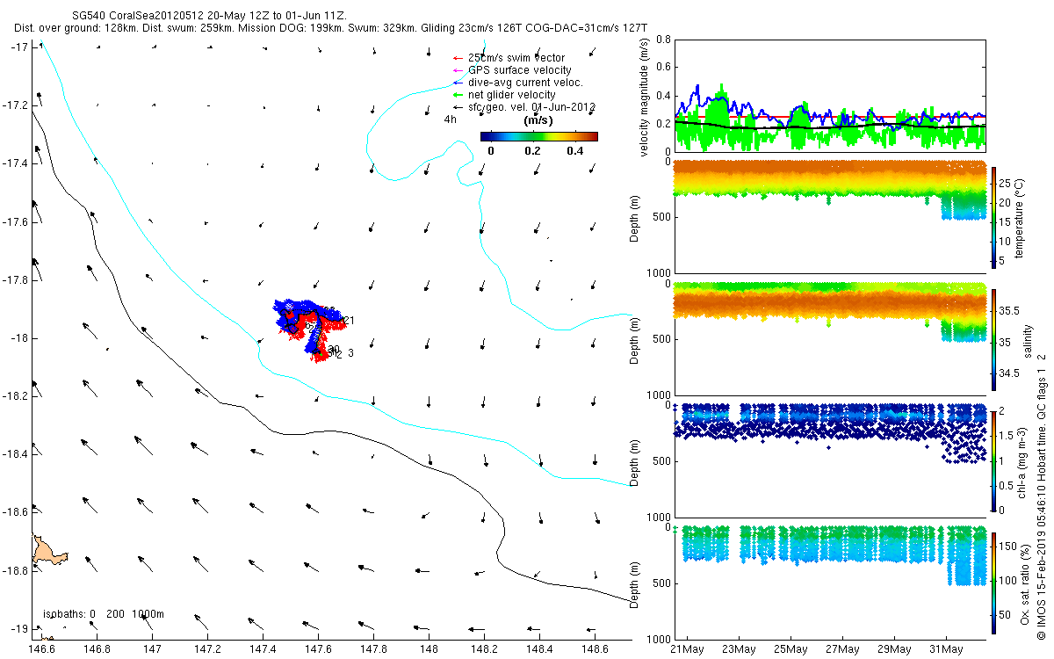Click the '148.6' longitude tick label
1054x659 pixels.
(595, 649)
